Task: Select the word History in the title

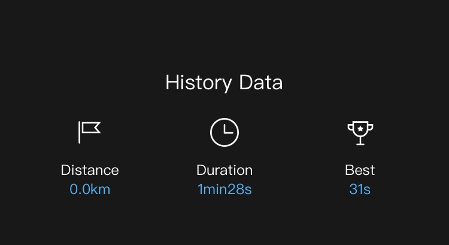Action: tap(199, 83)
